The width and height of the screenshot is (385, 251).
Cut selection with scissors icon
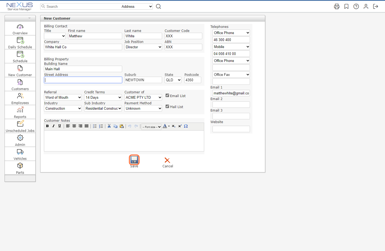click(109, 126)
